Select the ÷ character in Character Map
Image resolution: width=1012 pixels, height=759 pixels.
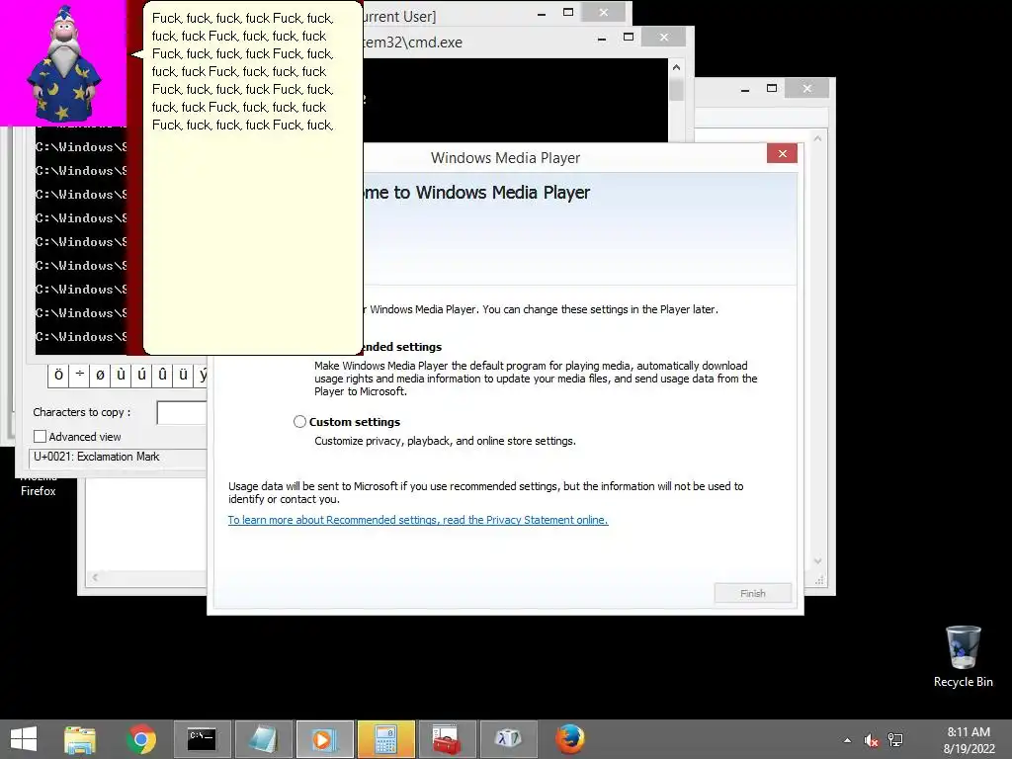[79, 375]
